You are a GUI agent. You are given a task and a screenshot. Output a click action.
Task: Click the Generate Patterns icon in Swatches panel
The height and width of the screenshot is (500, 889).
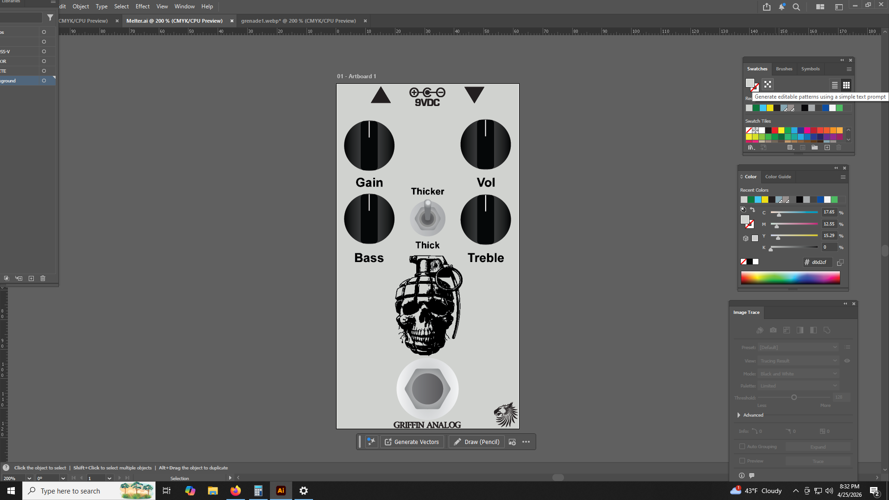click(x=768, y=84)
